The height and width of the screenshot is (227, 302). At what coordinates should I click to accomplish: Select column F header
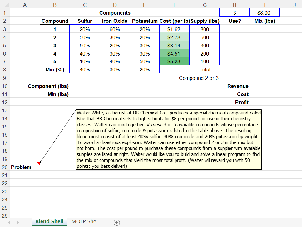coord(175,5)
